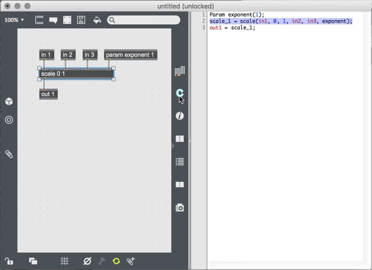
Task: Open the inspector 'i' icon
Action: tap(179, 116)
